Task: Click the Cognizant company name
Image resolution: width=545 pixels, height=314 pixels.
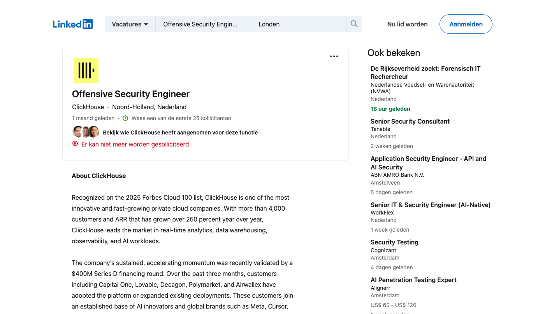Action: [383, 250]
